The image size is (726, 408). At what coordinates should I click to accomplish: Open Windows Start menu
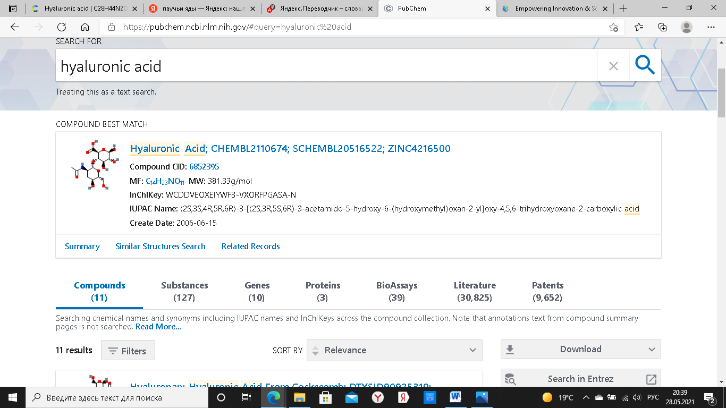(x=13, y=397)
